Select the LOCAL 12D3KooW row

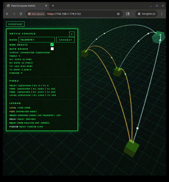(33, 95)
